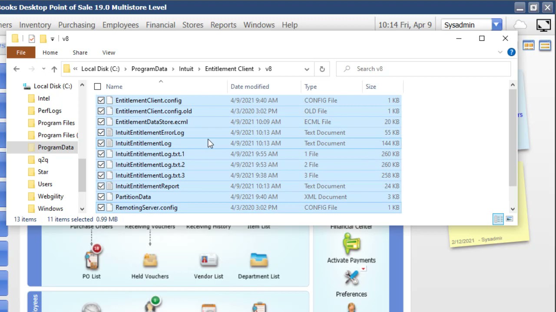Expand the Explorer ribbon chevron
The width and height of the screenshot is (556, 312).
pyautogui.click(x=500, y=52)
